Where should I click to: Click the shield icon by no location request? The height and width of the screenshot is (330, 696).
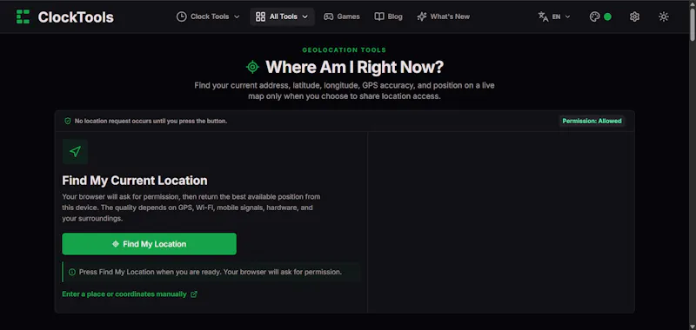point(68,121)
